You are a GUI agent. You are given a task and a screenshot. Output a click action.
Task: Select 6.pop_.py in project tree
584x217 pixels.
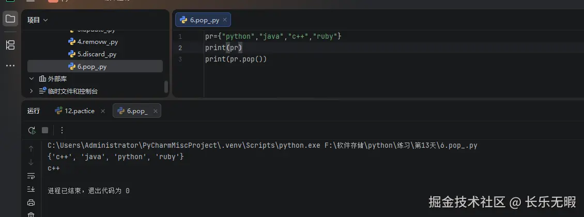point(95,66)
